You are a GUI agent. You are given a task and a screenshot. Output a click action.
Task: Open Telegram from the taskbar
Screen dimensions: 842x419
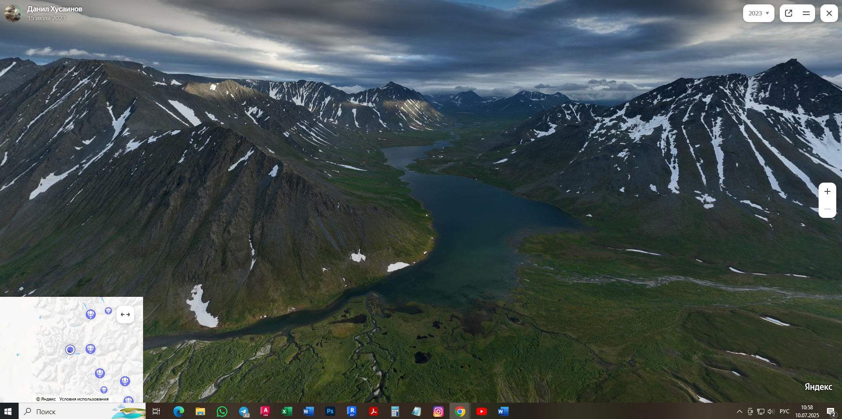[x=244, y=412]
